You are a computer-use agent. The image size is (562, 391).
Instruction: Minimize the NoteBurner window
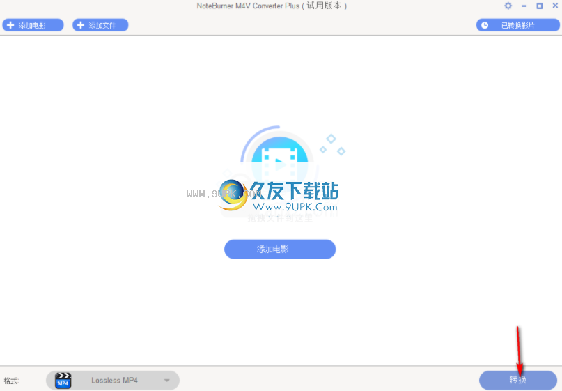tap(524, 6)
